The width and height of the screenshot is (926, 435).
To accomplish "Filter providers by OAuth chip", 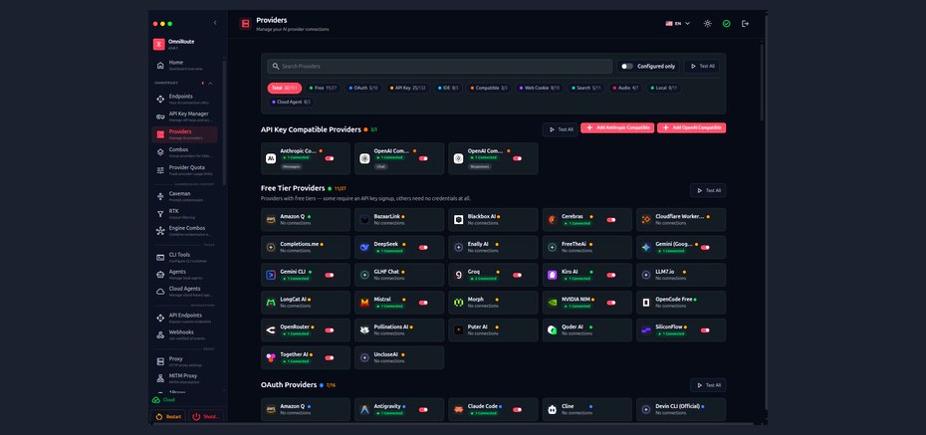I will (x=362, y=88).
